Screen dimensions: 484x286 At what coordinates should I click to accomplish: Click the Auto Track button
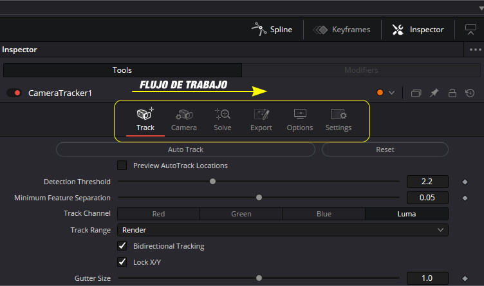click(185, 149)
